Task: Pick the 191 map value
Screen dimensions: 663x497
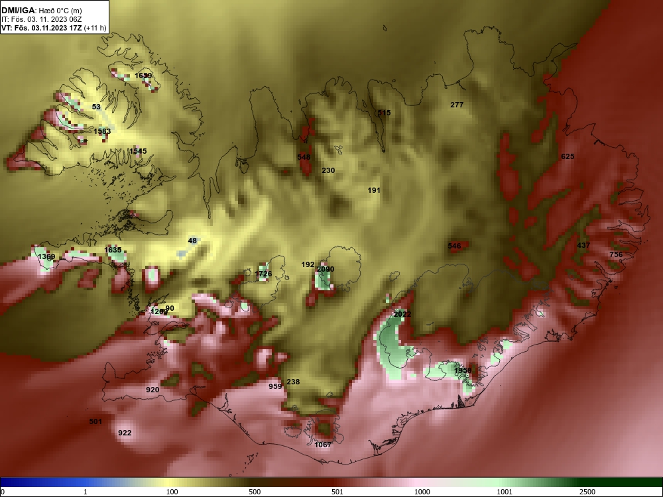Action: coord(374,190)
